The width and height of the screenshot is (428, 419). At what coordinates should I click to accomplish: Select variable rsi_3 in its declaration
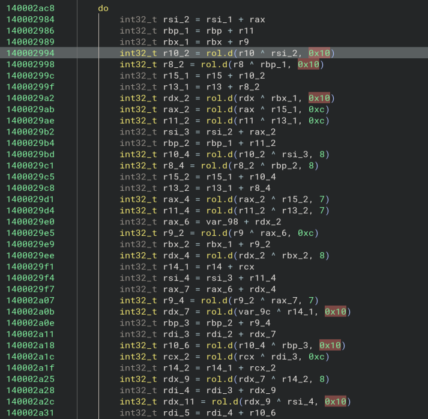(176, 132)
